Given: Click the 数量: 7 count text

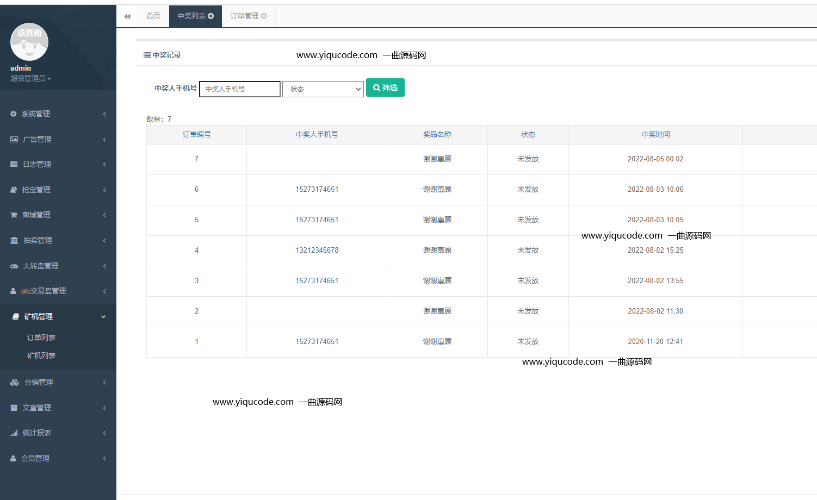Looking at the screenshot, I should click(x=159, y=119).
